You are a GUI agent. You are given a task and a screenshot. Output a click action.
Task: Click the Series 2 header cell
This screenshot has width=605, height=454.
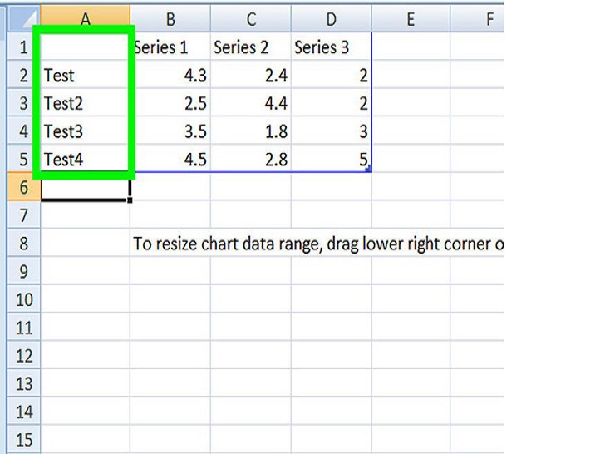(251, 47)
